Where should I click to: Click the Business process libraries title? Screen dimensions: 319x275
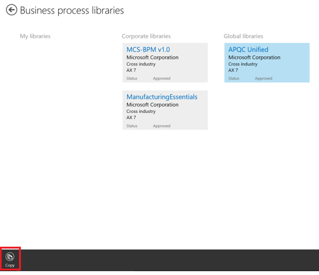[x=71, y=10]
